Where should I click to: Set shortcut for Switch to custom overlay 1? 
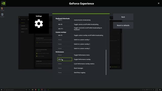point(65,40)
